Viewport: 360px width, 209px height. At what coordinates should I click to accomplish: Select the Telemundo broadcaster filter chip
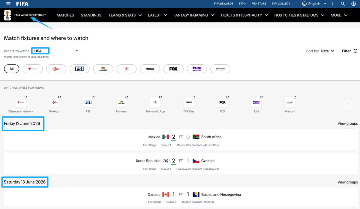coord(33,69)
